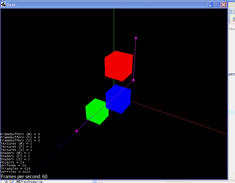This screenshot has height=183, width=235.
Task: Close the Test window
Action: point(224,5)
